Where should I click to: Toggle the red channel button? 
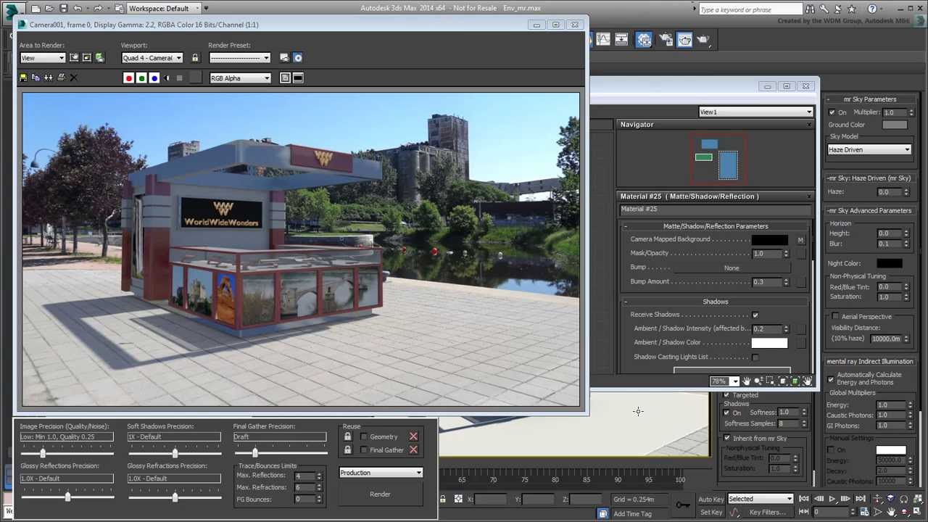click(129, 78)
